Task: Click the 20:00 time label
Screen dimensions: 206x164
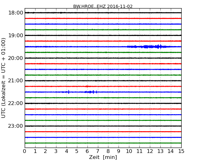Action: tap(16, 58)
